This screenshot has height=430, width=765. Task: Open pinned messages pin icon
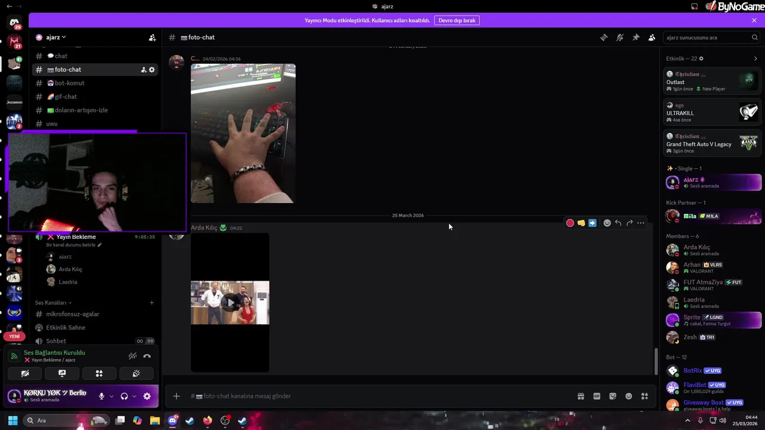click(x=636, y=37)
